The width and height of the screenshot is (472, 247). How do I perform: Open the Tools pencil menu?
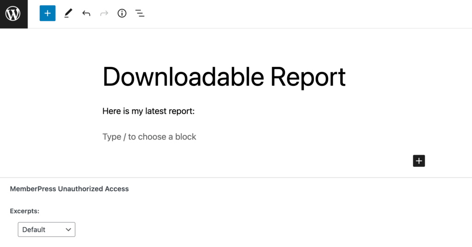coord(68,13)
